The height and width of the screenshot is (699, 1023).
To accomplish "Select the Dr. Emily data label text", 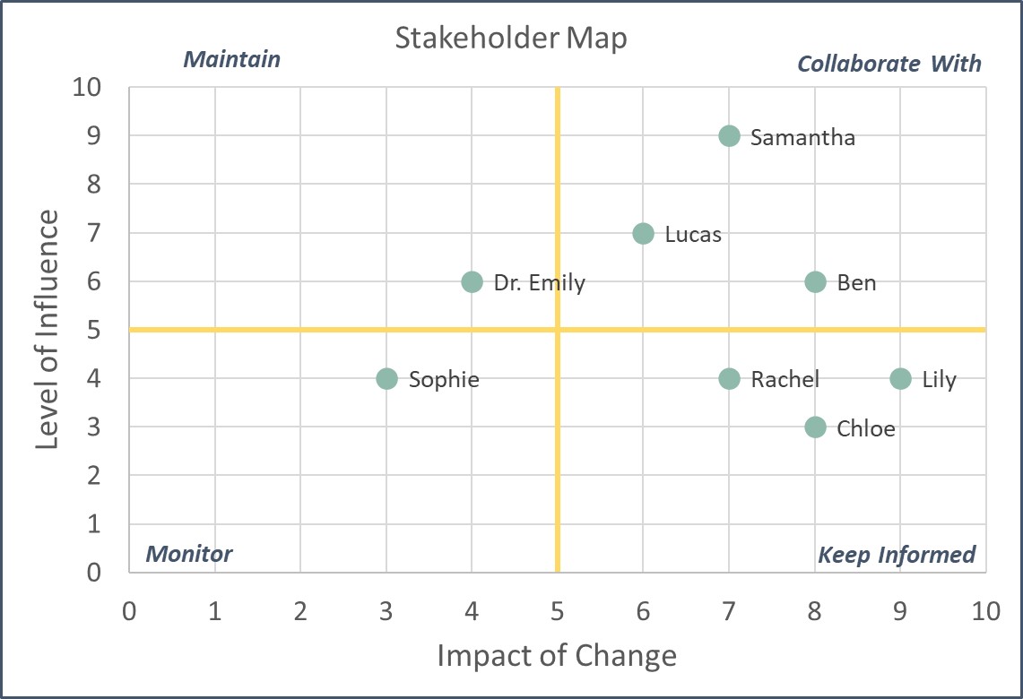I will coord(539,283).
